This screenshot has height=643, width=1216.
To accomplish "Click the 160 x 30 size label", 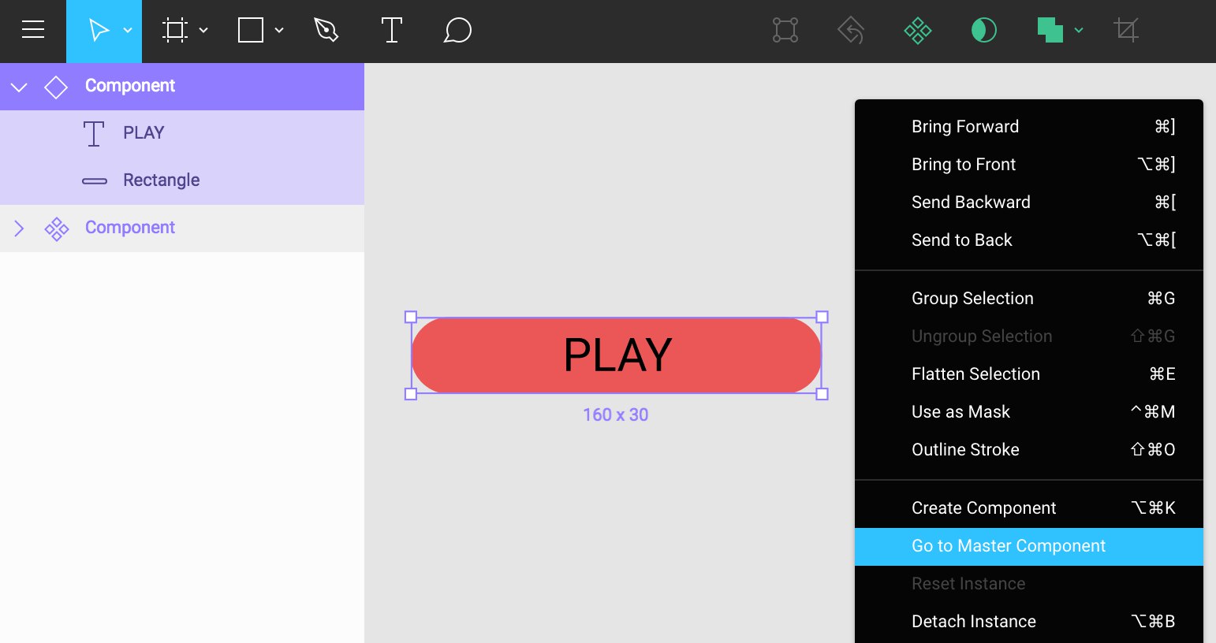I will [x=616, y=414].
